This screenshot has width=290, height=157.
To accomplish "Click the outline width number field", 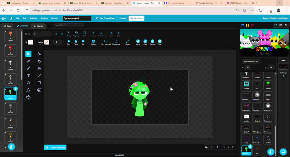I will 58,42.
